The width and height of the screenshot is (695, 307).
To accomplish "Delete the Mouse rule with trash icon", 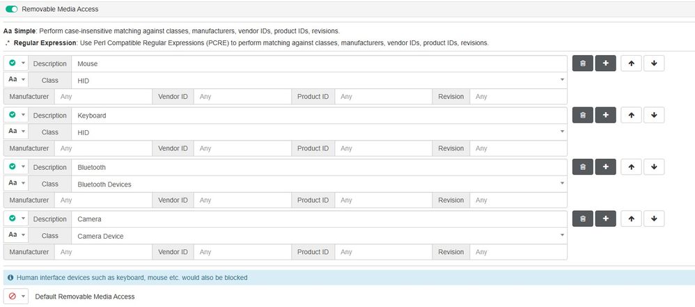I will coord(582,63).
